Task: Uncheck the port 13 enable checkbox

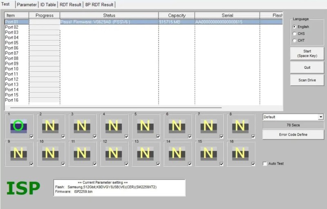Action: click(158, 164)
